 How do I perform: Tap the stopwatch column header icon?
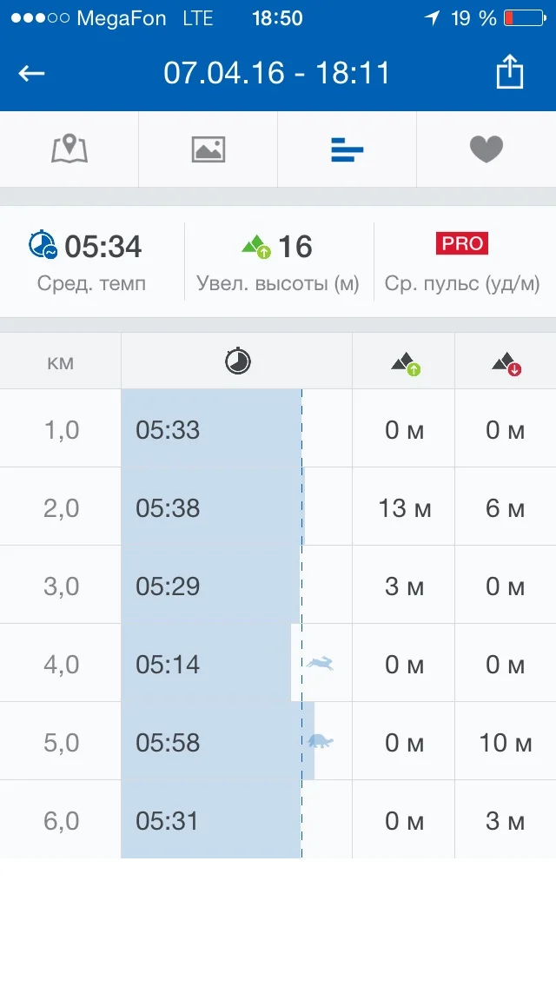pyautogui.click(x=237, y=361)
